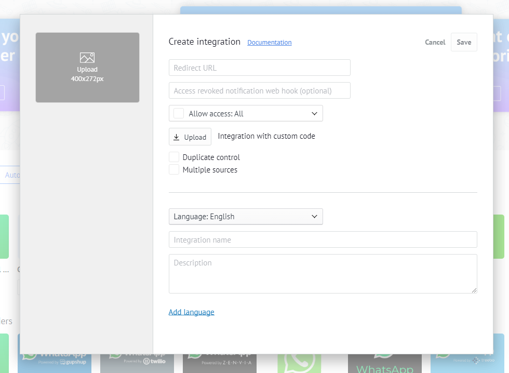Click inside the Description text area
The width and height of the screenshot is (509, 373).
pos(323,273)
